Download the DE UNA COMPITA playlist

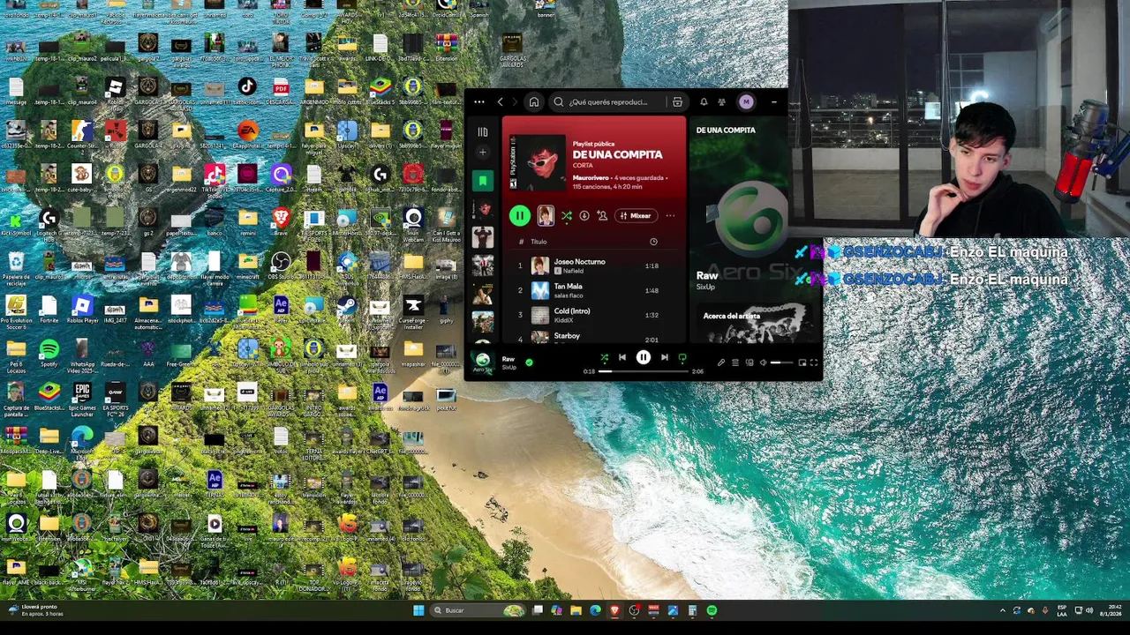[584, 215]
